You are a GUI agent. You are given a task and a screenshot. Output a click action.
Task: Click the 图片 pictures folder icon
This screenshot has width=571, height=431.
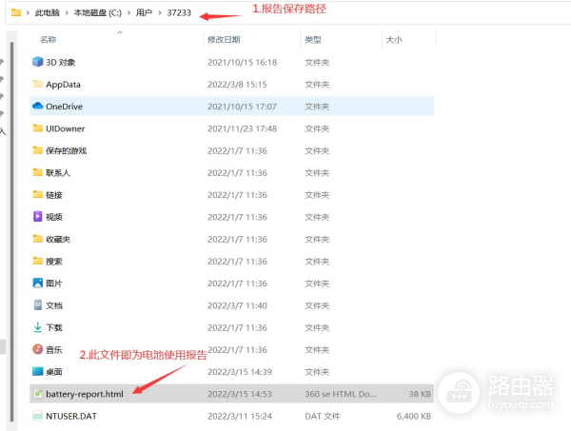pos(37,283)
